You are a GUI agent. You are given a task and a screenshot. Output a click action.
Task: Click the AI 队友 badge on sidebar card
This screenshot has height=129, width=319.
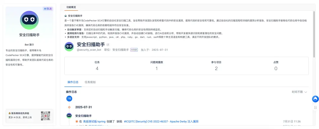(48, 9)
